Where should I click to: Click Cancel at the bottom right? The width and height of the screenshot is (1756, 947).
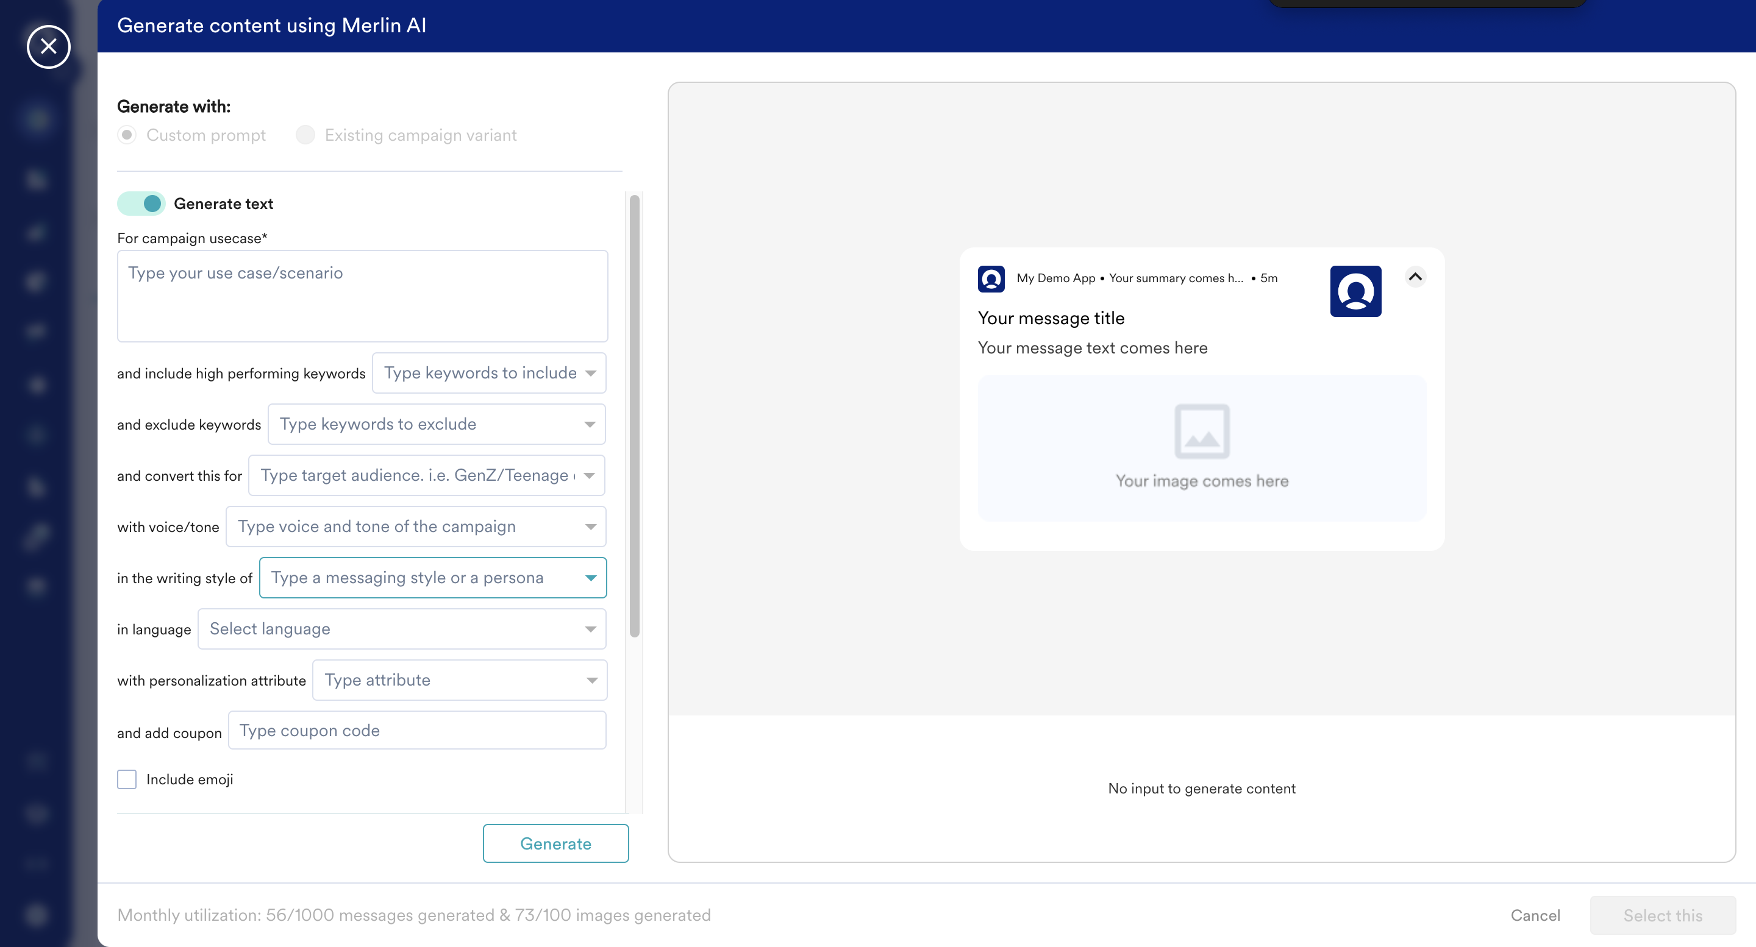[x=1535, y=915]
